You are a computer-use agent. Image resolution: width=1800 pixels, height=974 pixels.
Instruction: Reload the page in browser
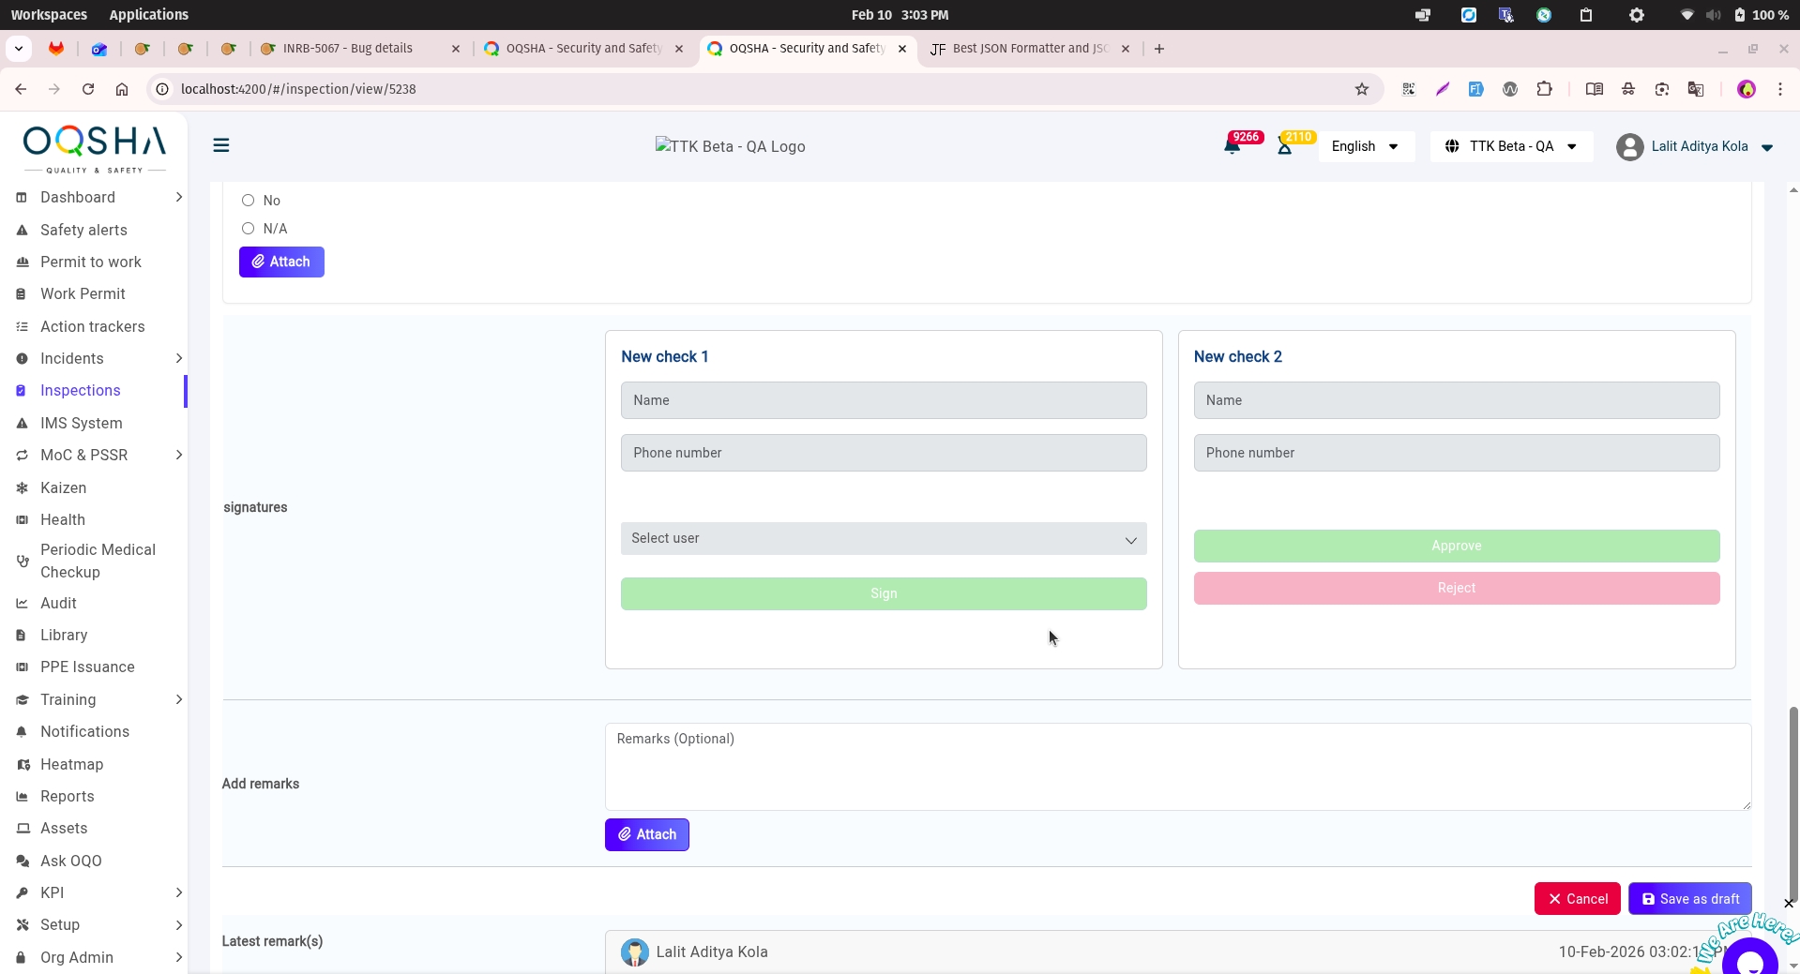(x=88, y=89)
